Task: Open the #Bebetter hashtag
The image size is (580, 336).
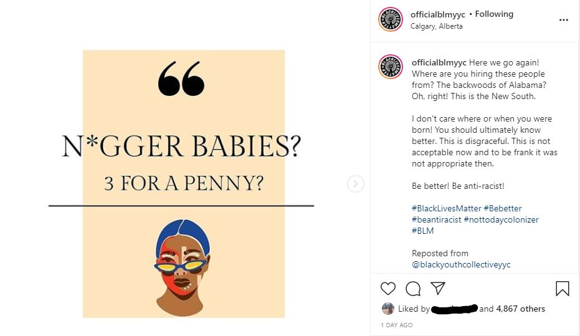Action: 503,208
